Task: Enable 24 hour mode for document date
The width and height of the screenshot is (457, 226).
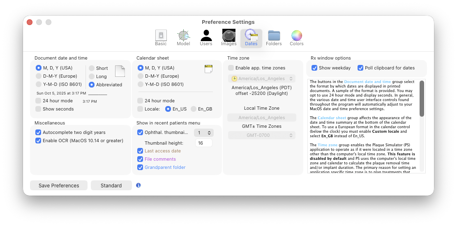Action: pyautogui.click(x=38, y=101)
